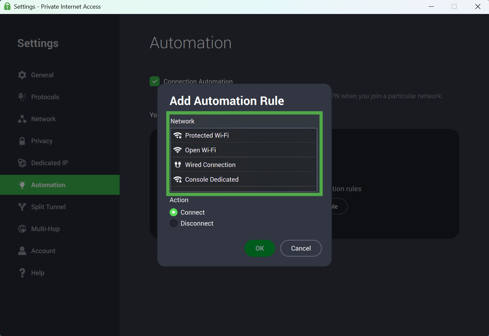489x336 pixels.
Task: Open Split Tunnel settings
Action: [60, 207]
